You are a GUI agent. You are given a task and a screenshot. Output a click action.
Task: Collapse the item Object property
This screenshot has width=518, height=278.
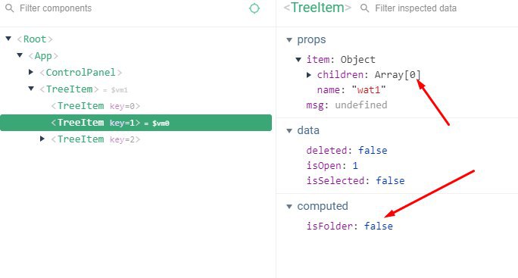pos(298,60)
